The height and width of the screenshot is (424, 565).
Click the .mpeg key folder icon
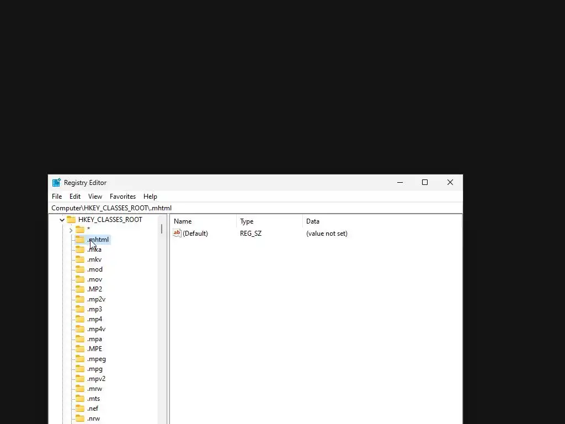(80, 359)
